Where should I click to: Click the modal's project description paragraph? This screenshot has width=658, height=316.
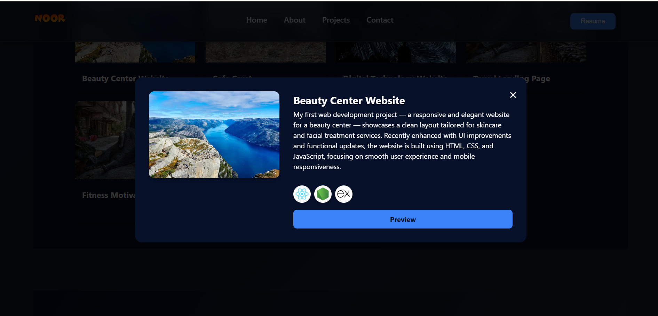tap(402, 141)
